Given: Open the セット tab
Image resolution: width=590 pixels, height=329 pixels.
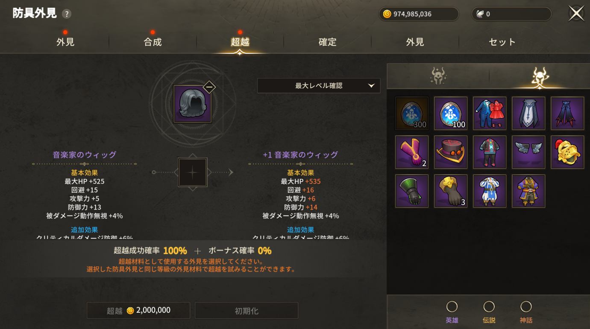Looking at the screenshot, I should [x=502, y=42].
